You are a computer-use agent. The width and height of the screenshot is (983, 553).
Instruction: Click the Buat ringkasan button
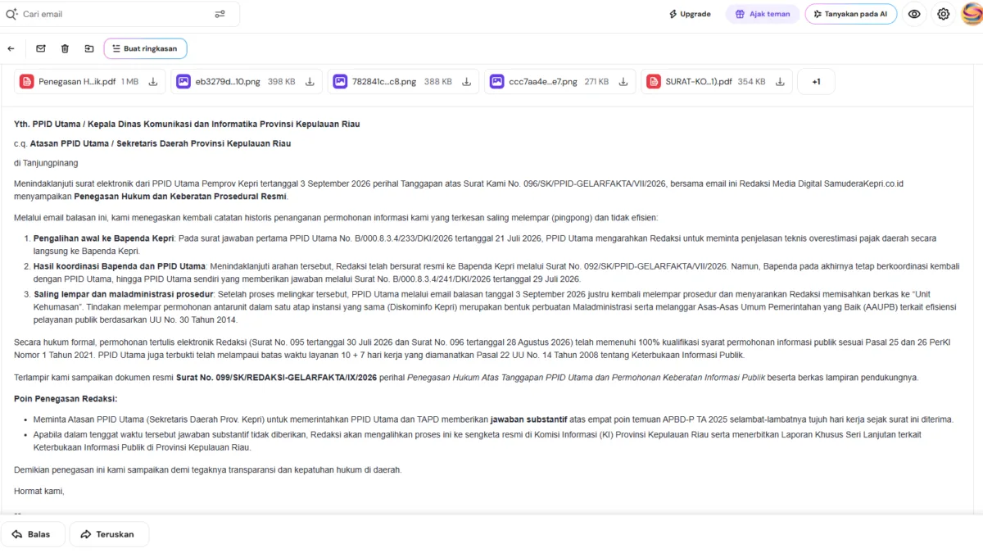point(145,49)
